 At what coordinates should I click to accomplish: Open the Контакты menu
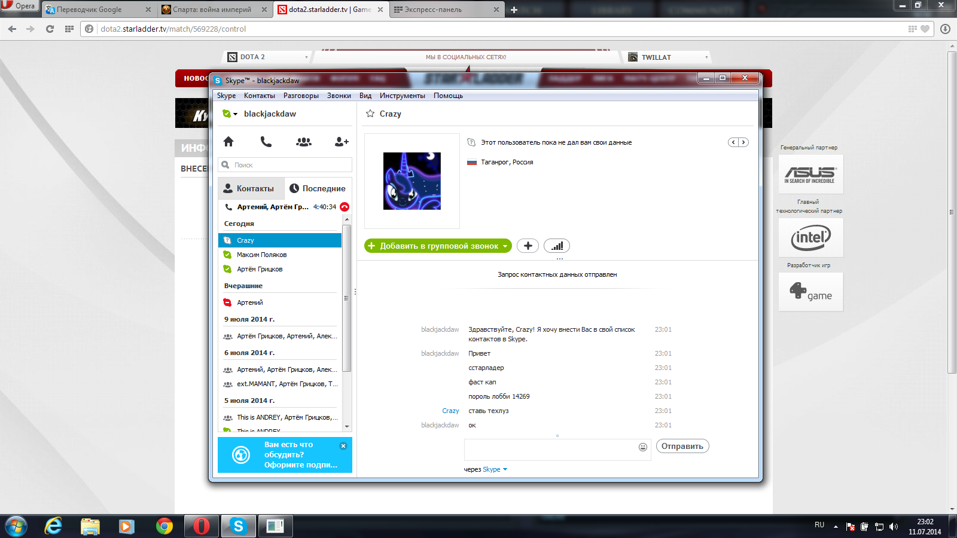tap(259, 96)
